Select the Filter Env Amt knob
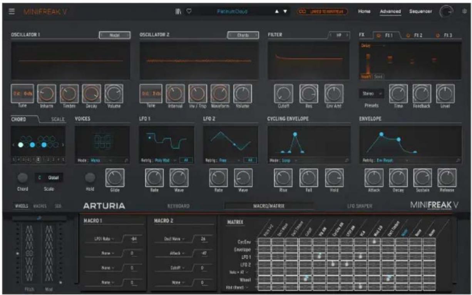 (x=334, y=94)
